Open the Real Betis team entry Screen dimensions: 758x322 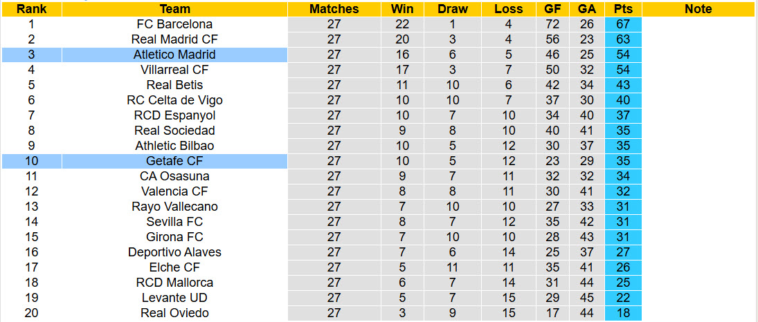[x=174, y=85]
